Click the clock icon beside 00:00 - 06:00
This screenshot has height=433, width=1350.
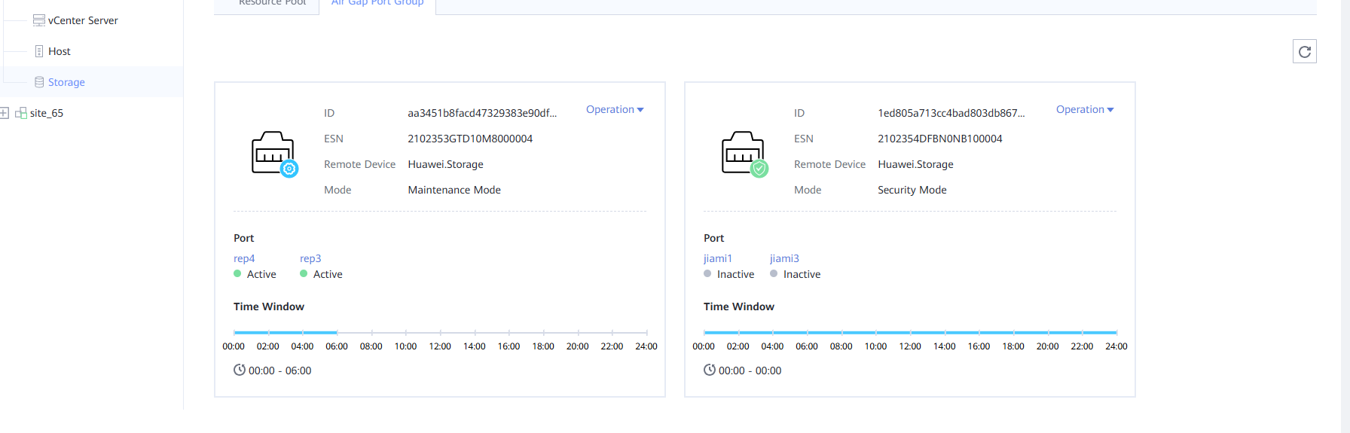tap(240, 370)
